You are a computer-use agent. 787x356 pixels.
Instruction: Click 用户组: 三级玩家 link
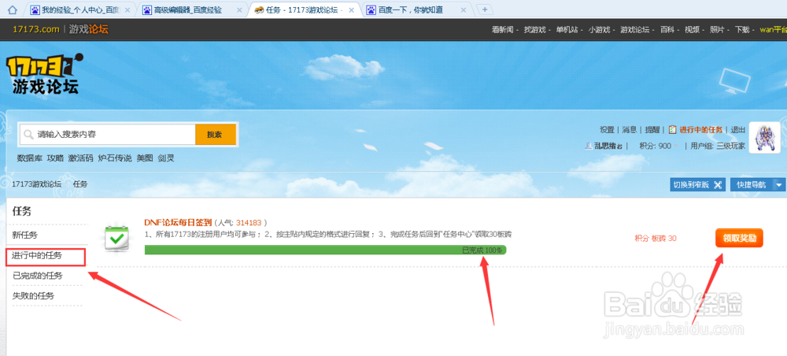click(x=718, y=146)
